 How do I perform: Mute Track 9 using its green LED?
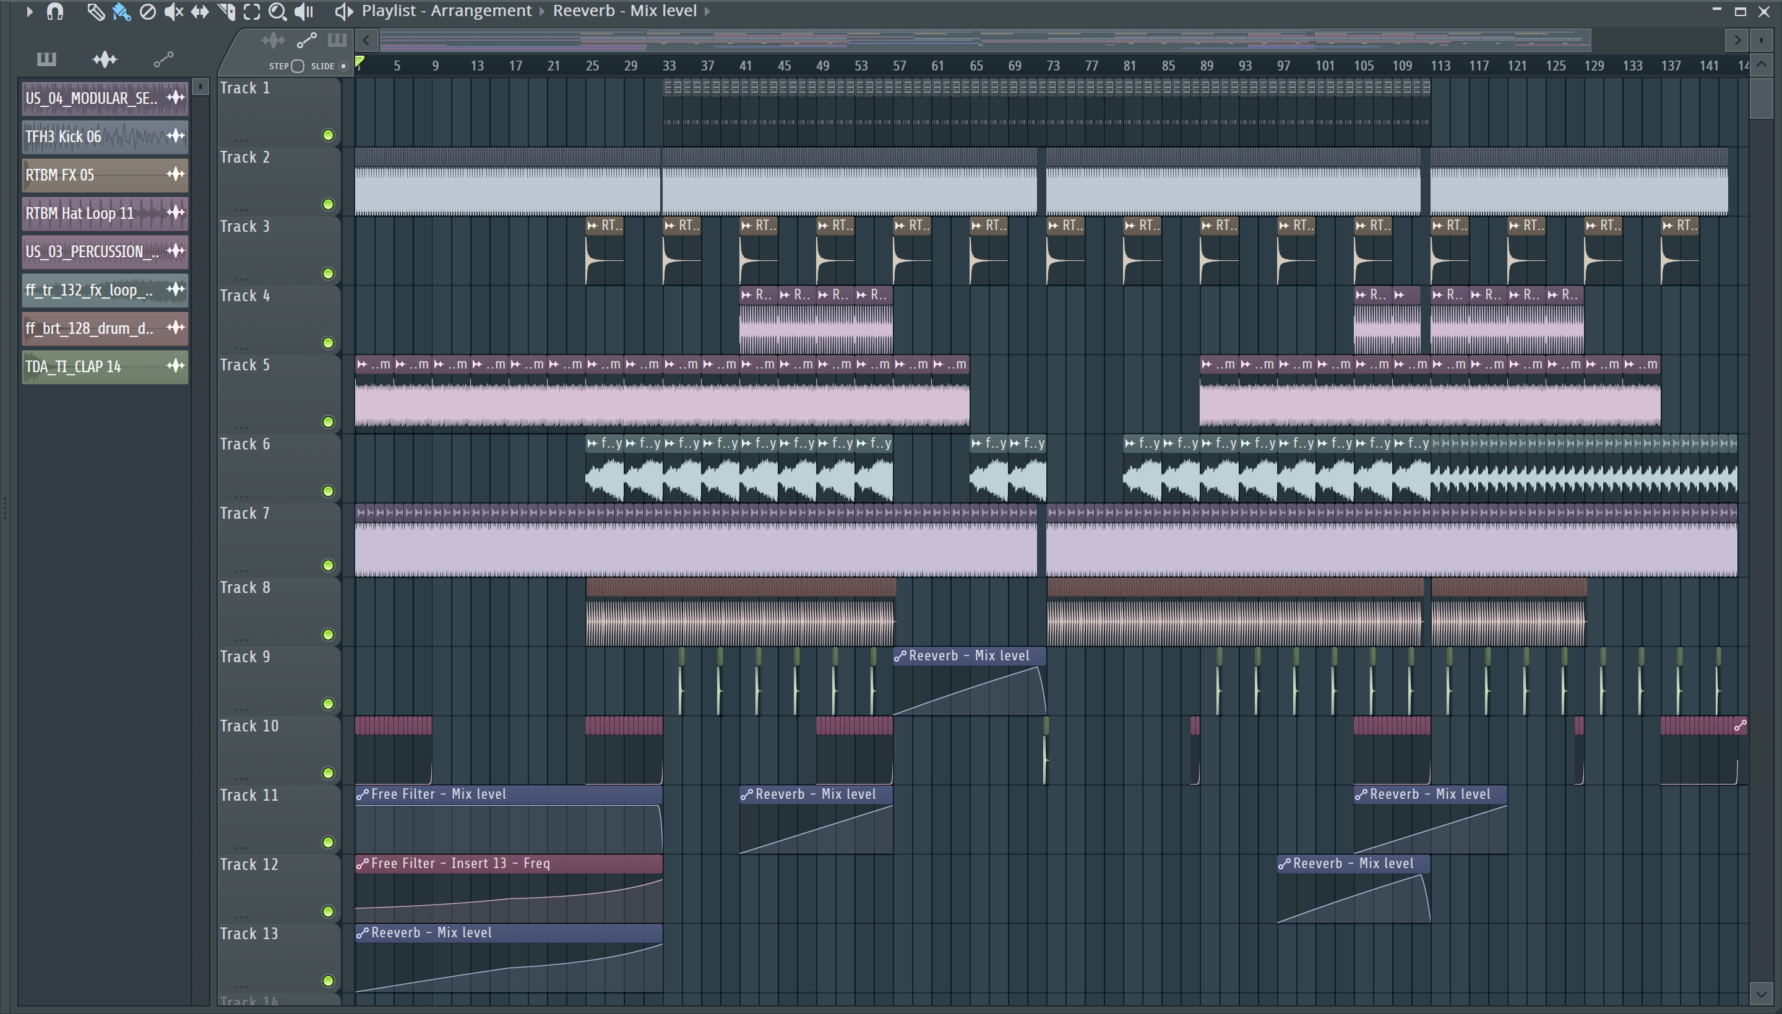click(x=328, y=704)
